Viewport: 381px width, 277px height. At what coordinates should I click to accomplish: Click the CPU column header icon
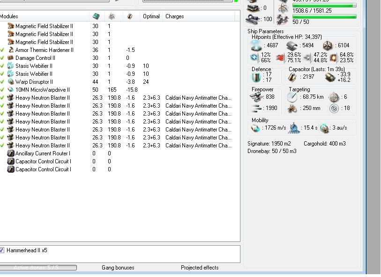coord(96,16)
